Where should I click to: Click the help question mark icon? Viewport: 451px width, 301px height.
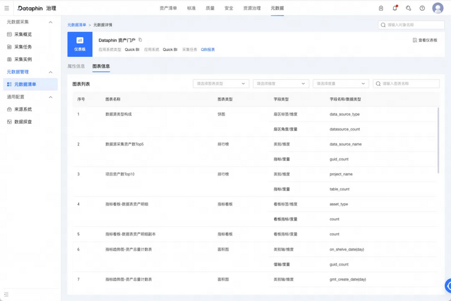(422, 8)
